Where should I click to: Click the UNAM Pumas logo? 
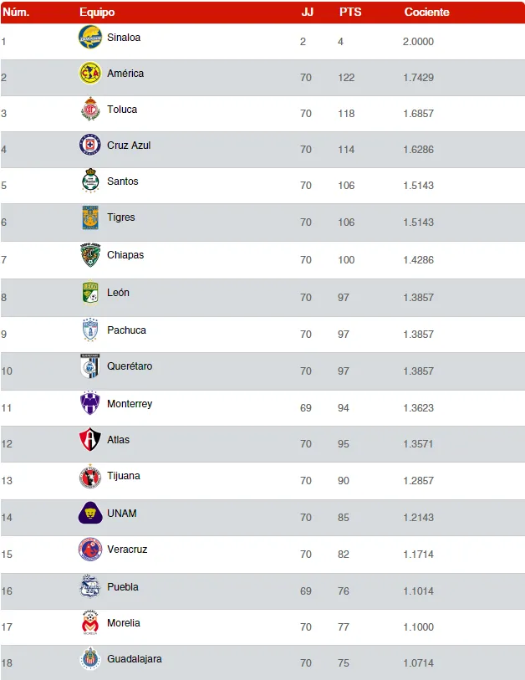pyautogui.click(x=90, y=513)
